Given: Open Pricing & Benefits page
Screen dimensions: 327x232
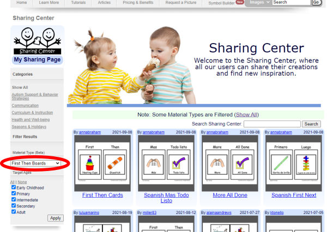Looking at the screenshot, I should tap(138, 3).
